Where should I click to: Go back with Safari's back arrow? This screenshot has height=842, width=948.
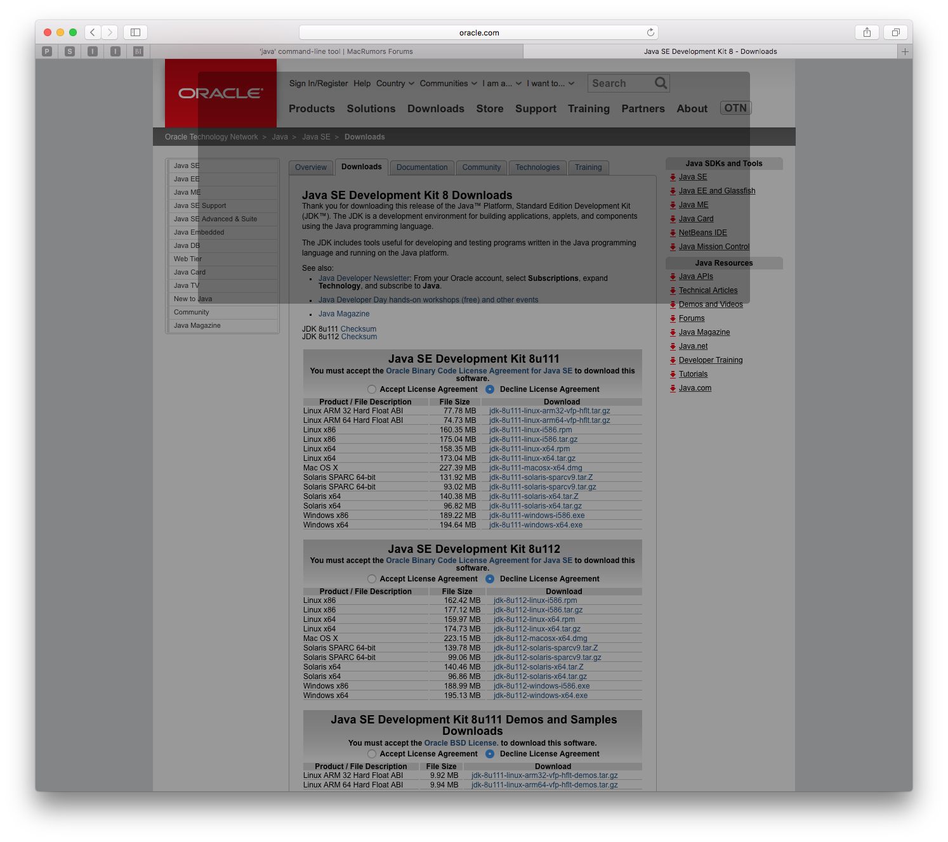93,32
